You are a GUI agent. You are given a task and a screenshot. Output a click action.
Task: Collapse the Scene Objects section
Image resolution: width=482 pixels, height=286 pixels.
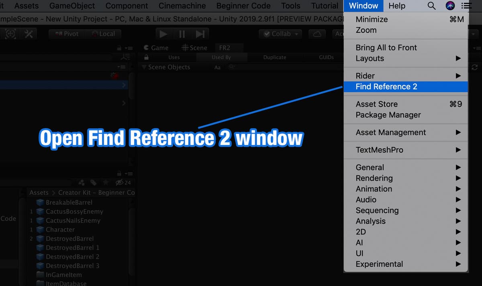[x=144, y=67]
